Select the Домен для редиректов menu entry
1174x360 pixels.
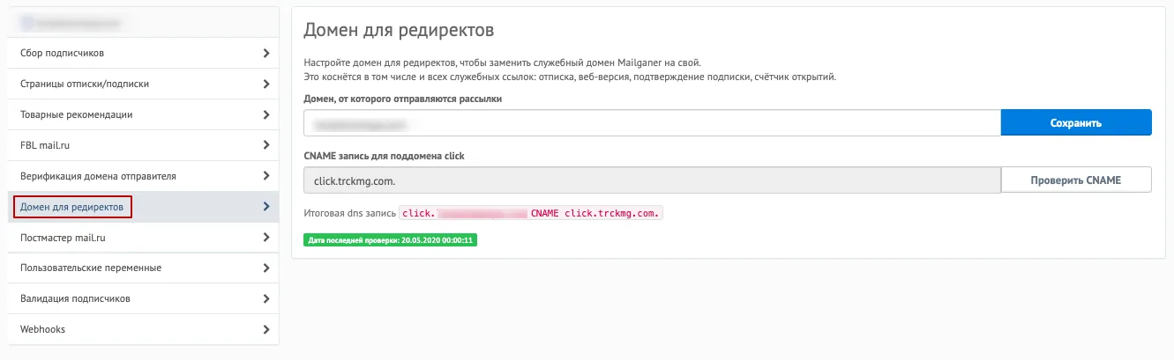pyautogui.click(x=143, y=207)
